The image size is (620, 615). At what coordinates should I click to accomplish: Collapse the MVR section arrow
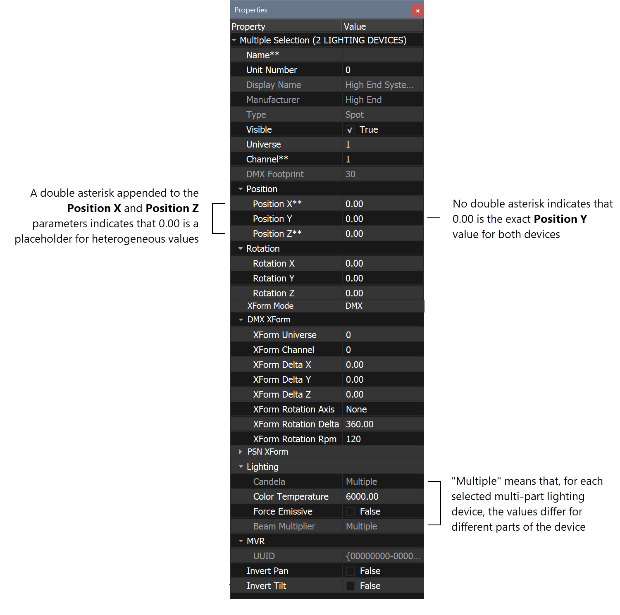pos(241,541)
